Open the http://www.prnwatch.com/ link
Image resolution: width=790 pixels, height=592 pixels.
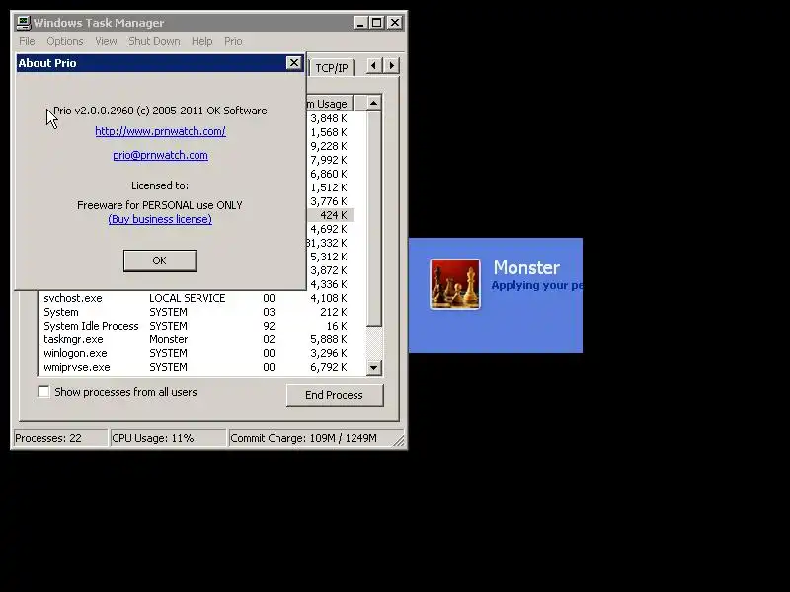point(160,131)
